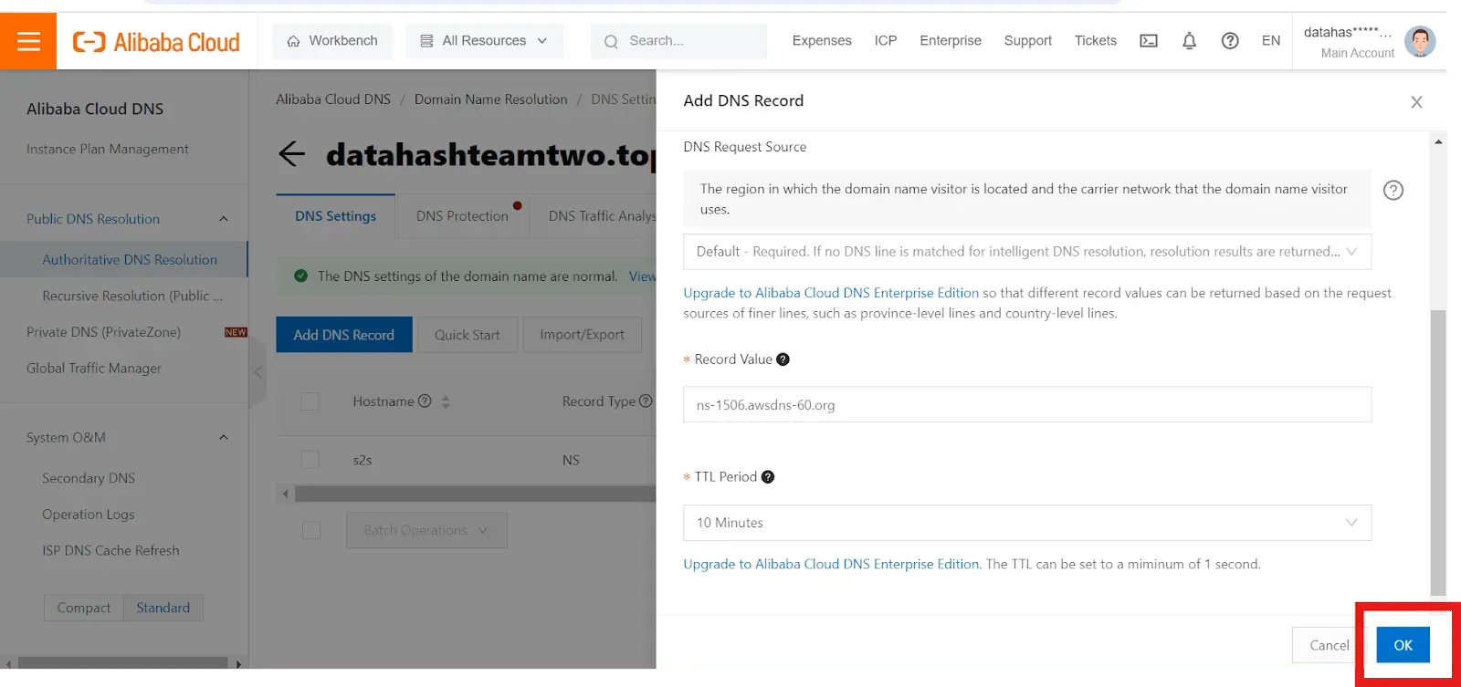Show the Record Type column help tooltip
Viewport: 1461px width, 687px height.
(646, 401)
